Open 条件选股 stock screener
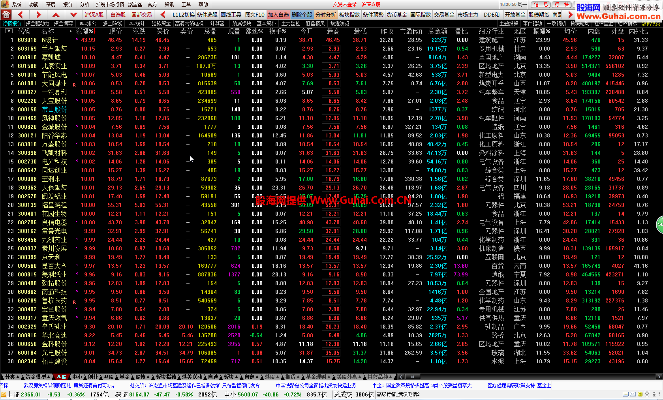The height and width of the screenshot is (400, 663). [x=207, y=15]
